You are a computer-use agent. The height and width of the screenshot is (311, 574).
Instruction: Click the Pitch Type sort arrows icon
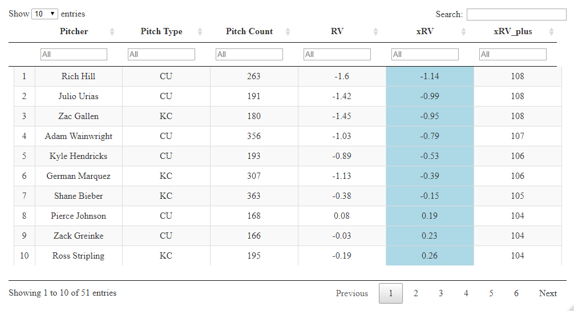(200, 32)
